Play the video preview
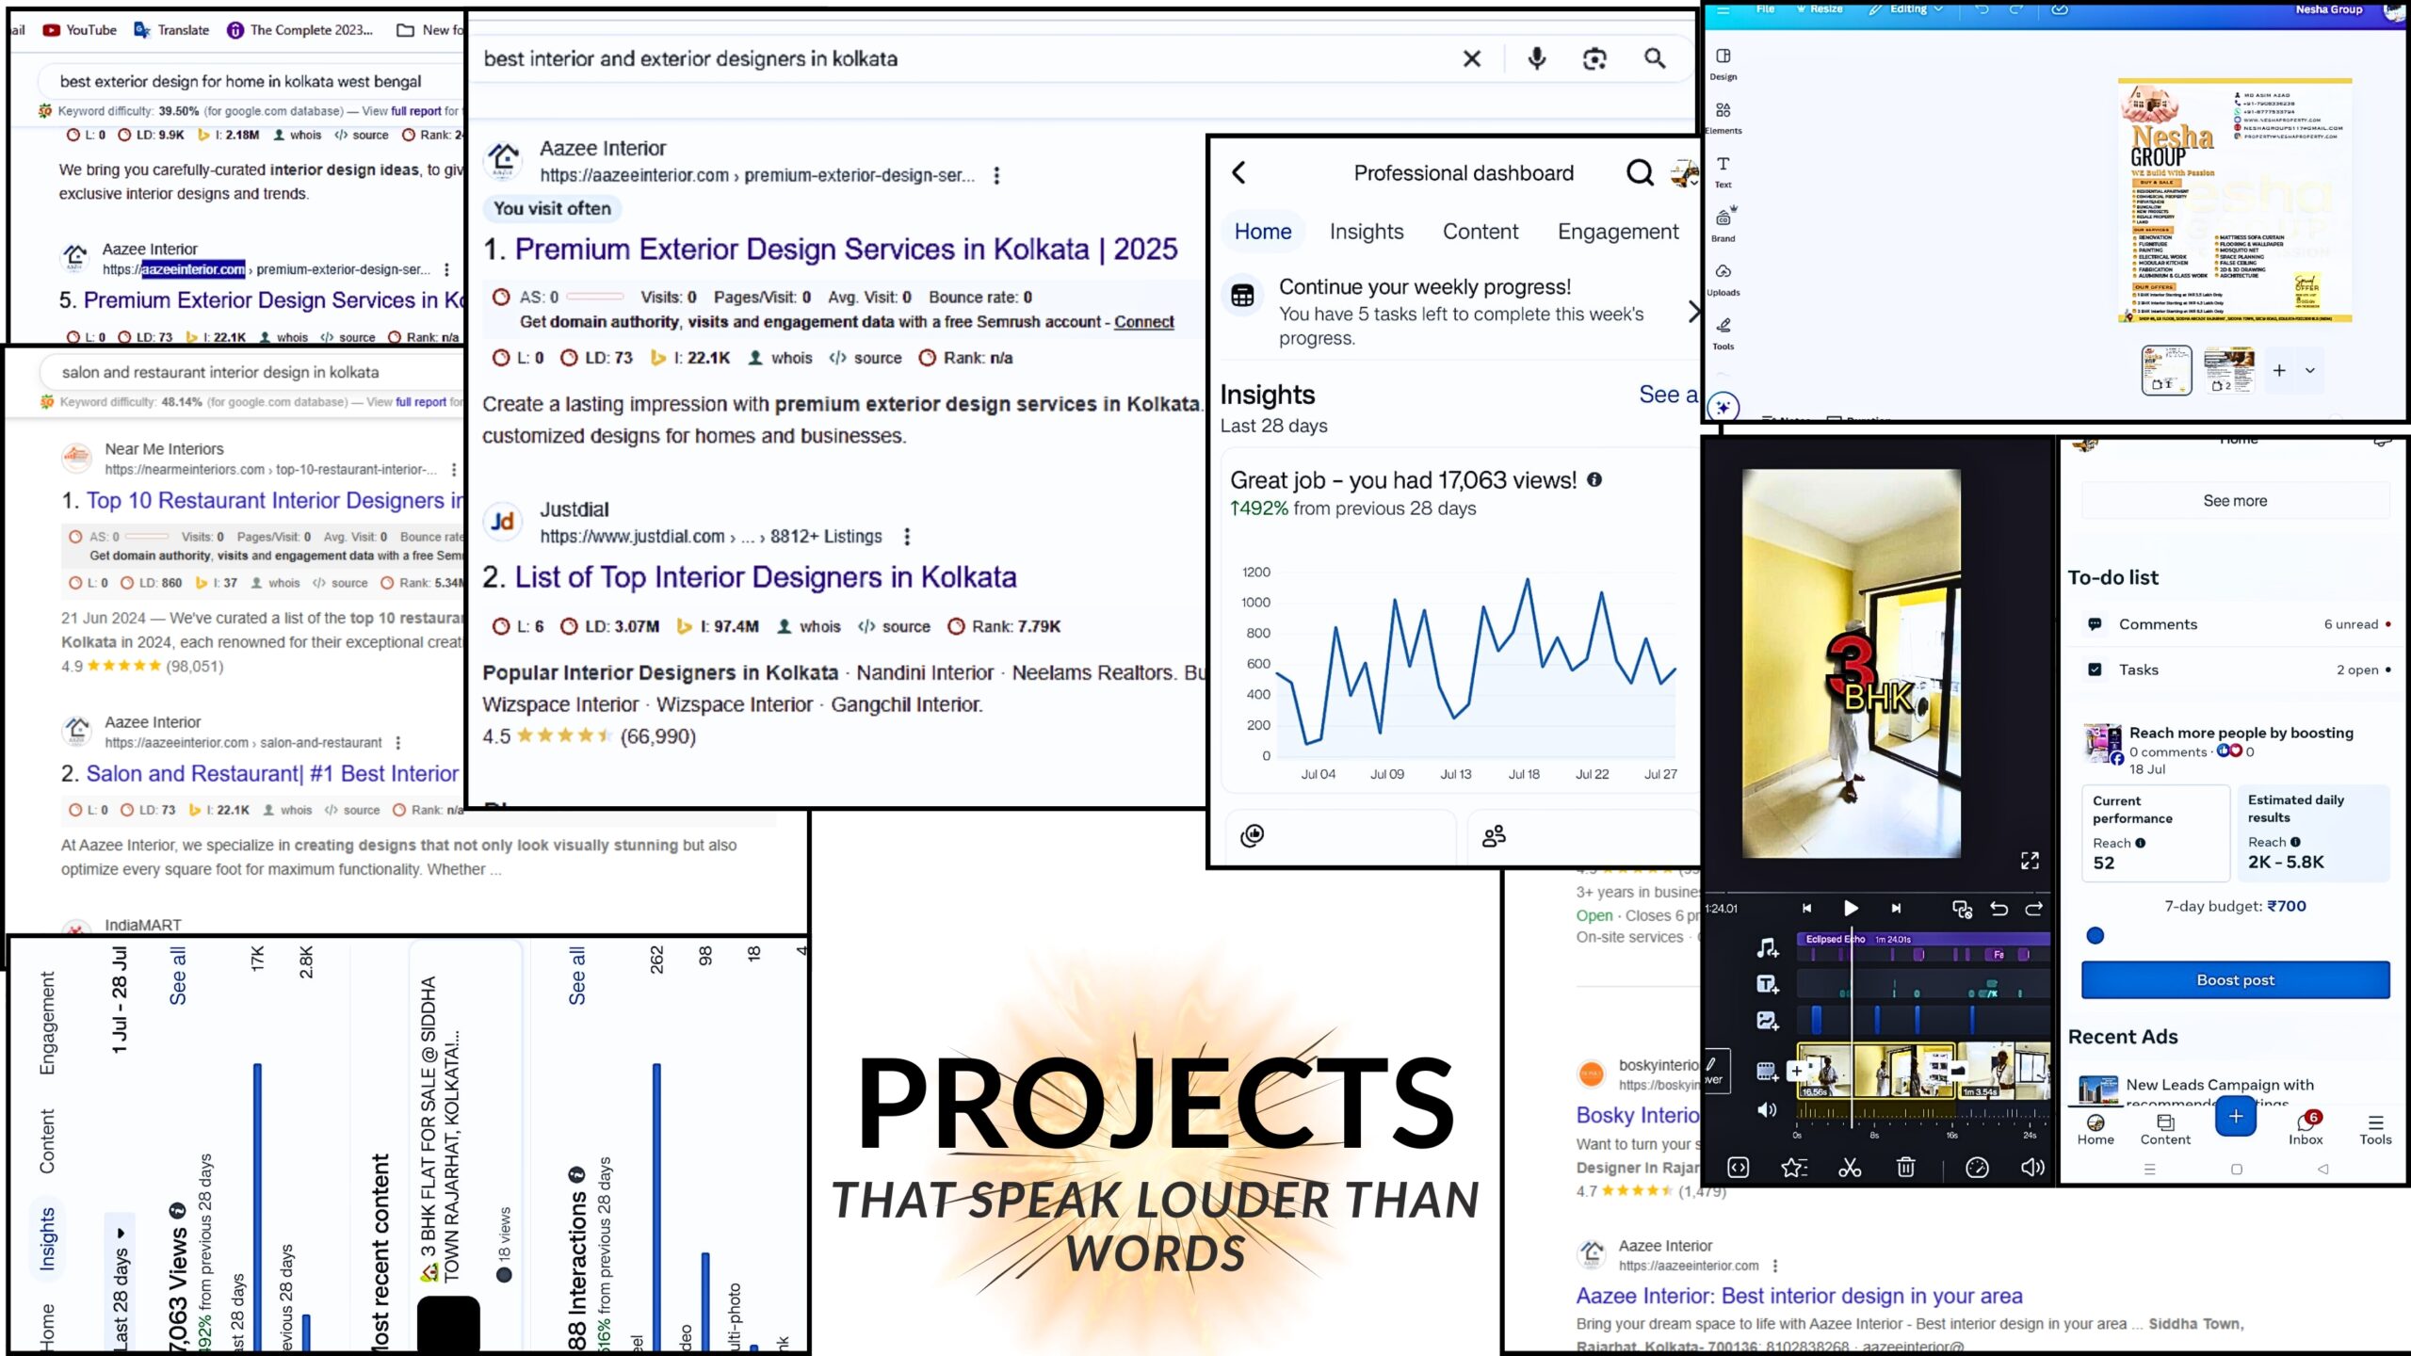The width and height of the screenshot is (2411, 1356). [1850, 908]
